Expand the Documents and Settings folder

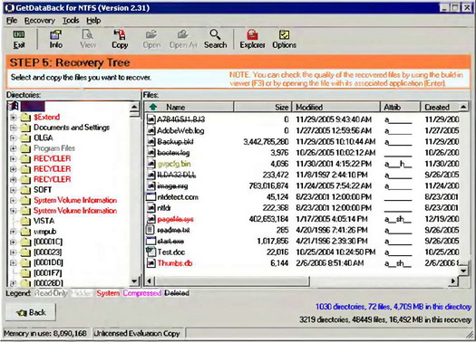(x=13, y=128)
